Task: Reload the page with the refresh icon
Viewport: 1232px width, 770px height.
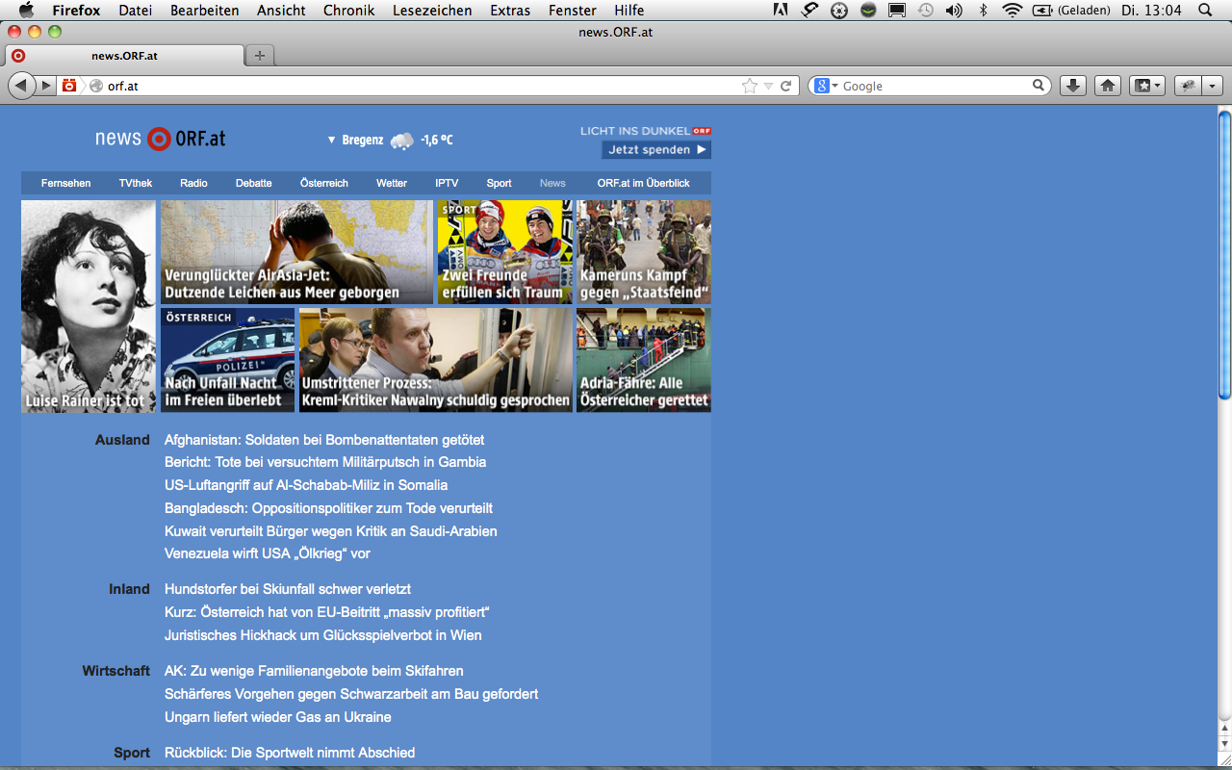Action: click(x=786, y=86)
